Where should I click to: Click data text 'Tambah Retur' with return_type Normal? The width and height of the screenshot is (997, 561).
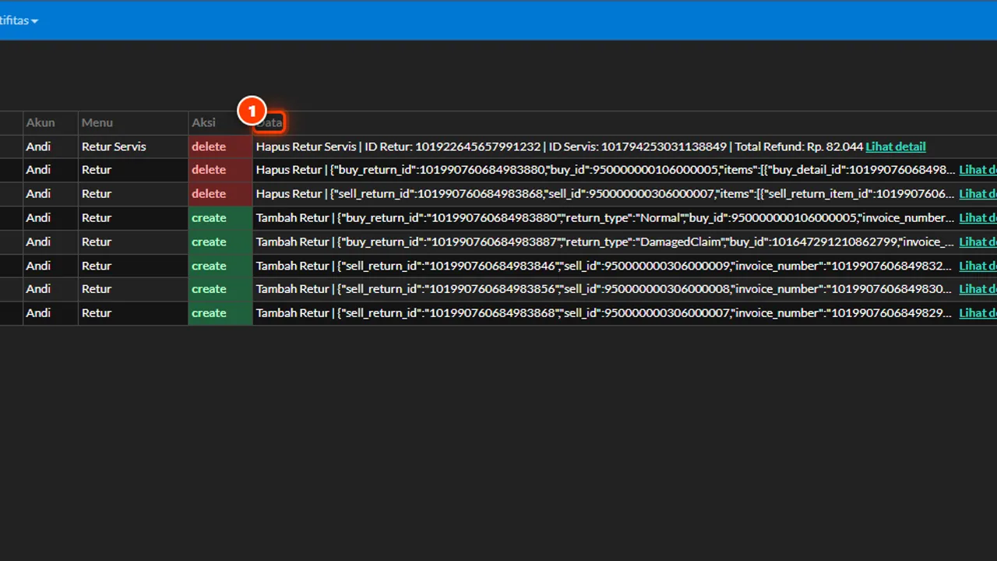pyautogui.click(x=604, y=217)
